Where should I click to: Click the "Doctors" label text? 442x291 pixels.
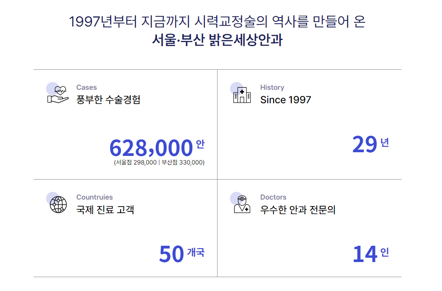click(x=273, y=197)
